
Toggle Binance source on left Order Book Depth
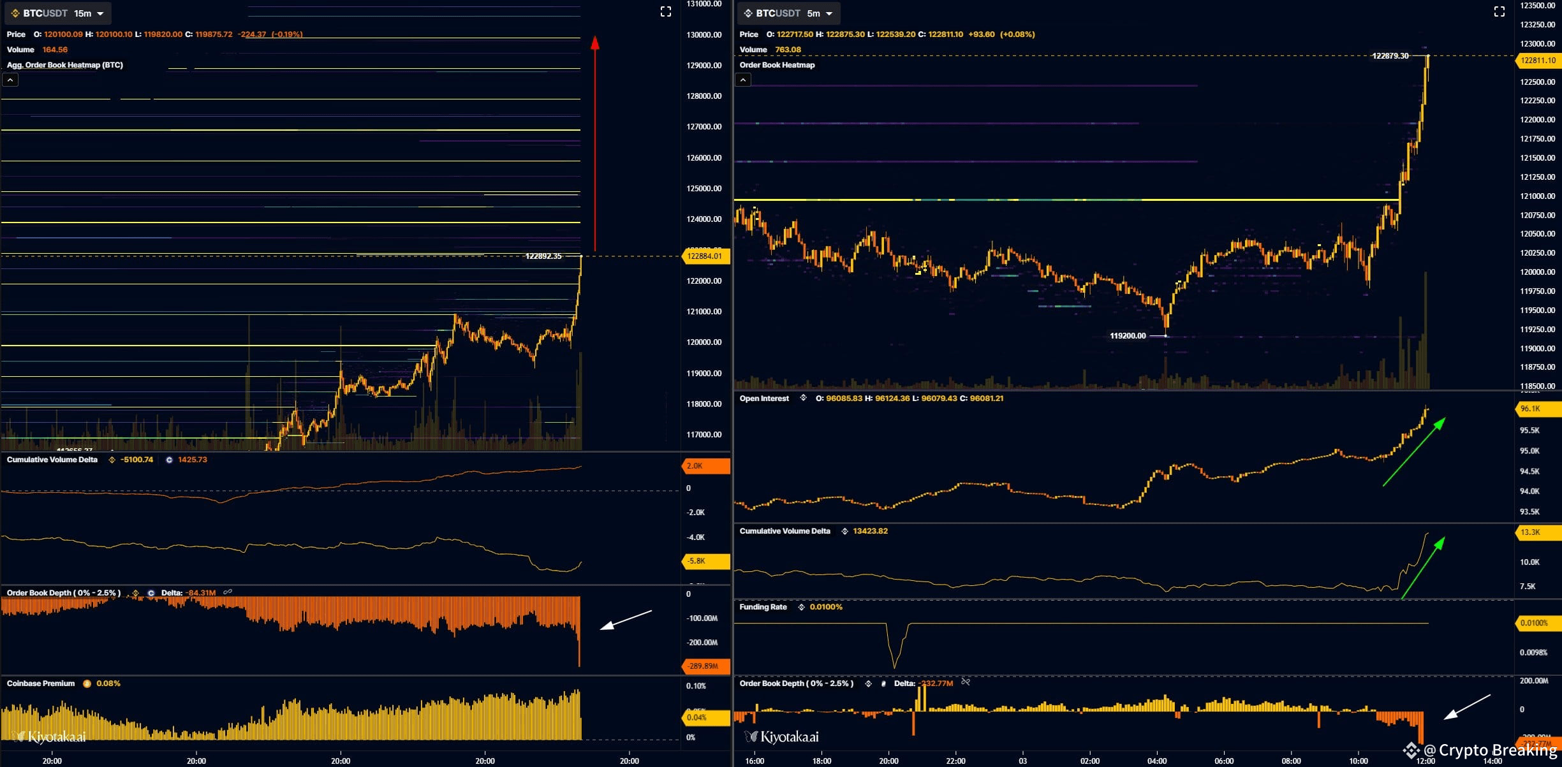coord(135,593)
